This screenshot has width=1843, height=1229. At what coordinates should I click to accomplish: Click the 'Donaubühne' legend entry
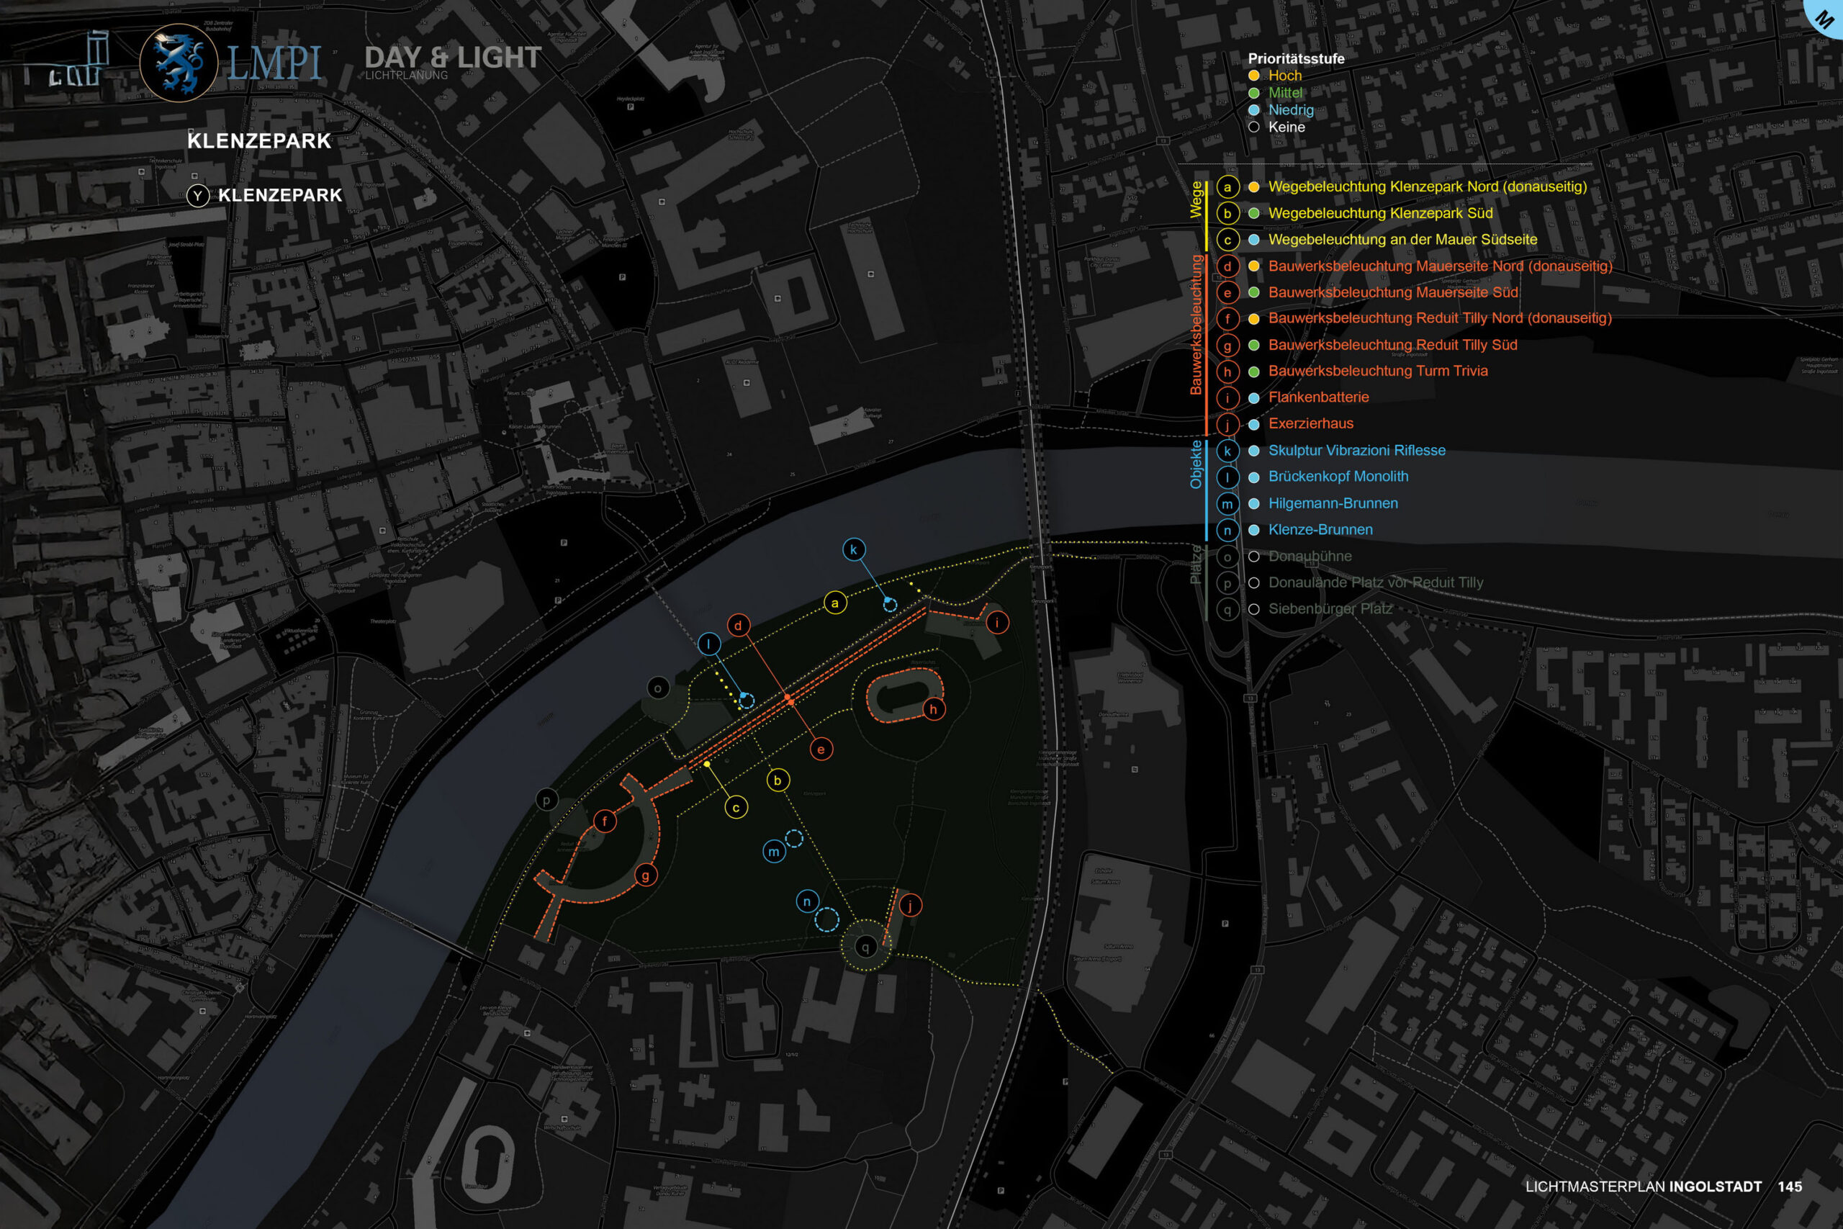coord(1310,557)
